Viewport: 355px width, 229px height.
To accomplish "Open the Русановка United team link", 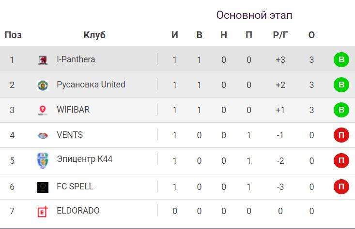I will coord(91,85).
